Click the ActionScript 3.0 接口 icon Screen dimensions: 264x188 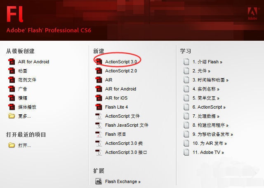pyautogui.click(x=99, y=152)
